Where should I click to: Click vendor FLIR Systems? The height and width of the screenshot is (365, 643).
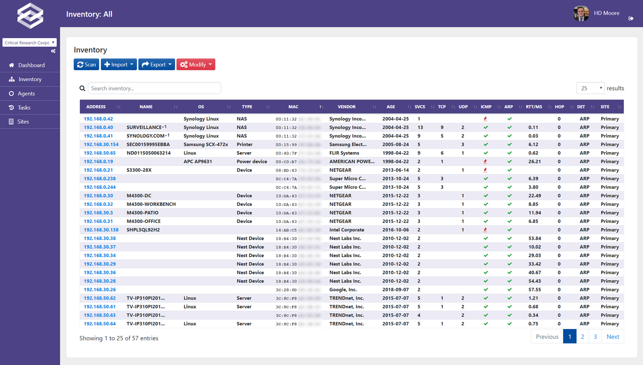345,153
